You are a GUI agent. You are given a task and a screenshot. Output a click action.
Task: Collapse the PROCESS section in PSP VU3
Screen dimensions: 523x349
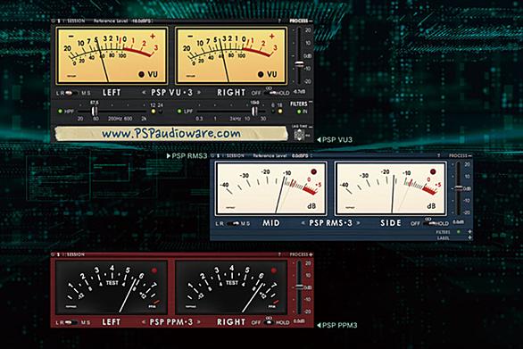pyautogui.click(x=311, y=21)
